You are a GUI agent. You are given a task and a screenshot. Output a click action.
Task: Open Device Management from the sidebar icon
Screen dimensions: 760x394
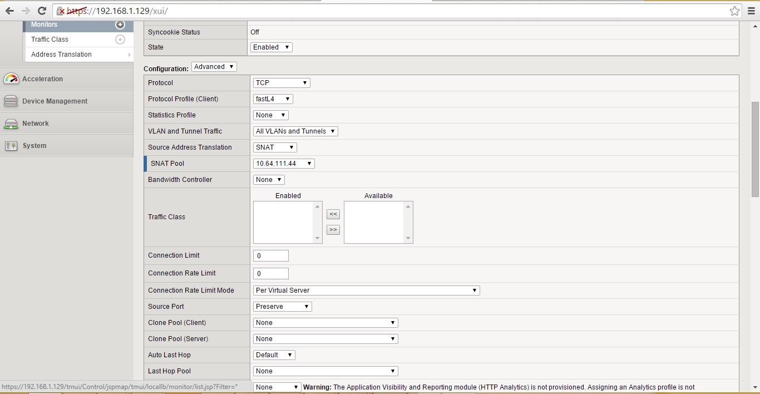pos(12,101)
